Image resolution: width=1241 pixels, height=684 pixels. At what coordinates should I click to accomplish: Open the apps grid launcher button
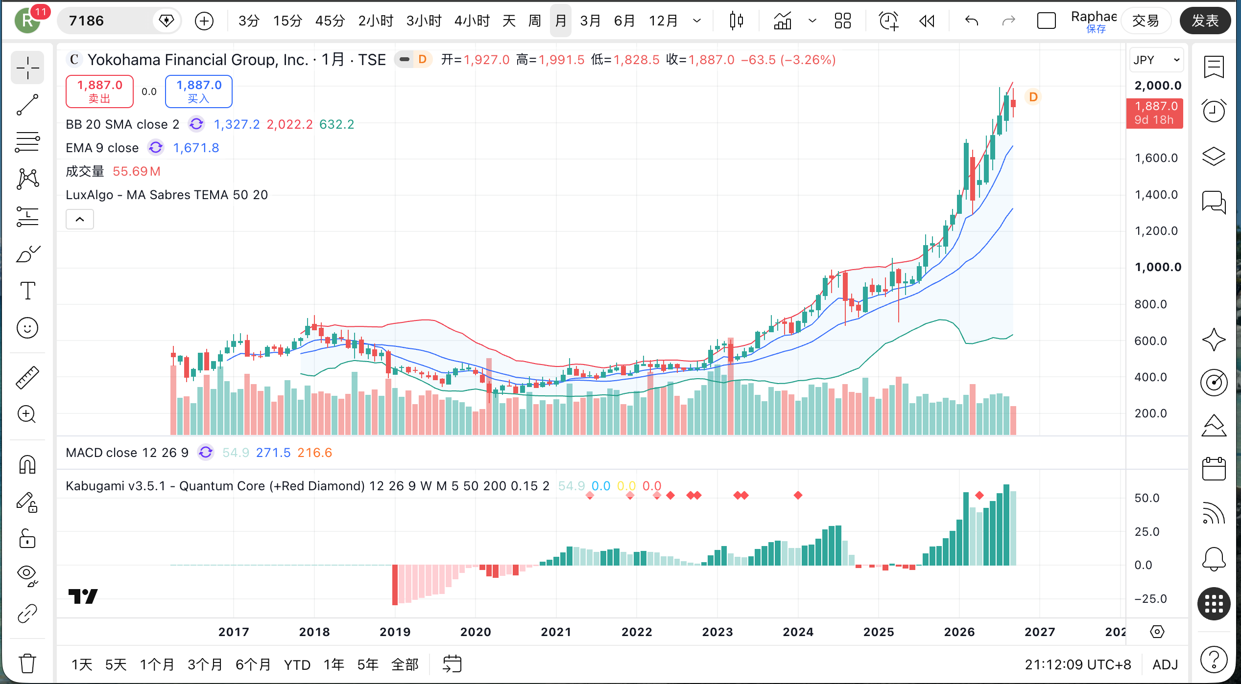click(x=1214, y=604)
